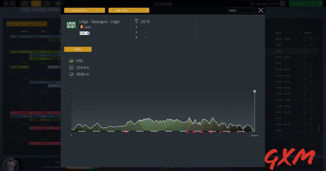Select the Squad briefcase icon in top toolbar

[x=25, y=4]
